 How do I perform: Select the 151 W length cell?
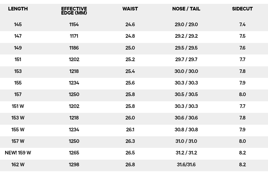point(18,106)
